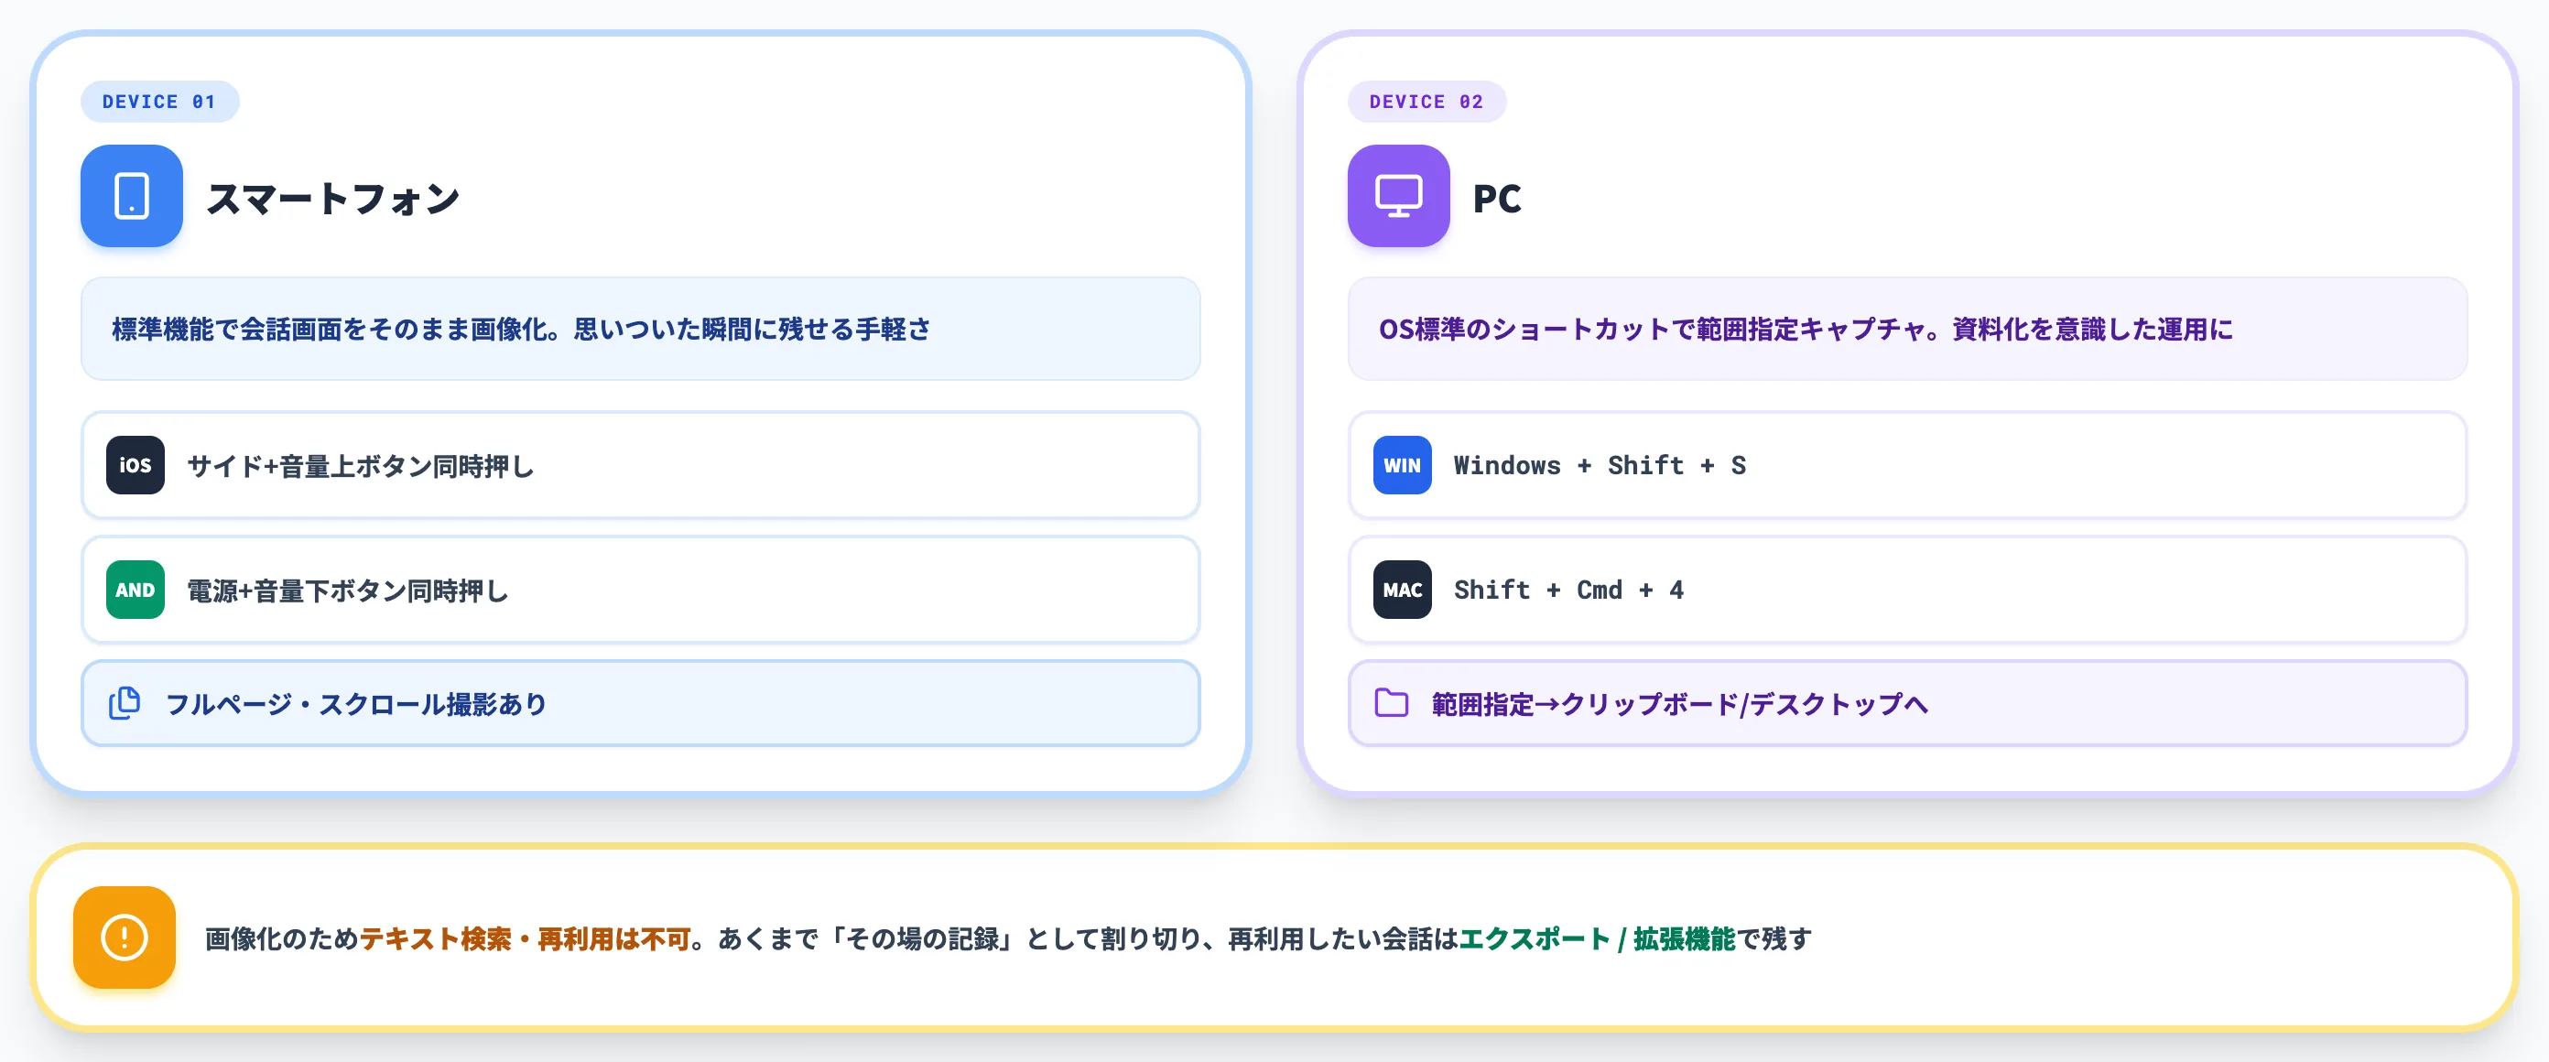Image resolution: width=2549 pixels, height=1062 pixels.
Task: Click the フルページ・スクロール撮影あり note
Action: 640,704
